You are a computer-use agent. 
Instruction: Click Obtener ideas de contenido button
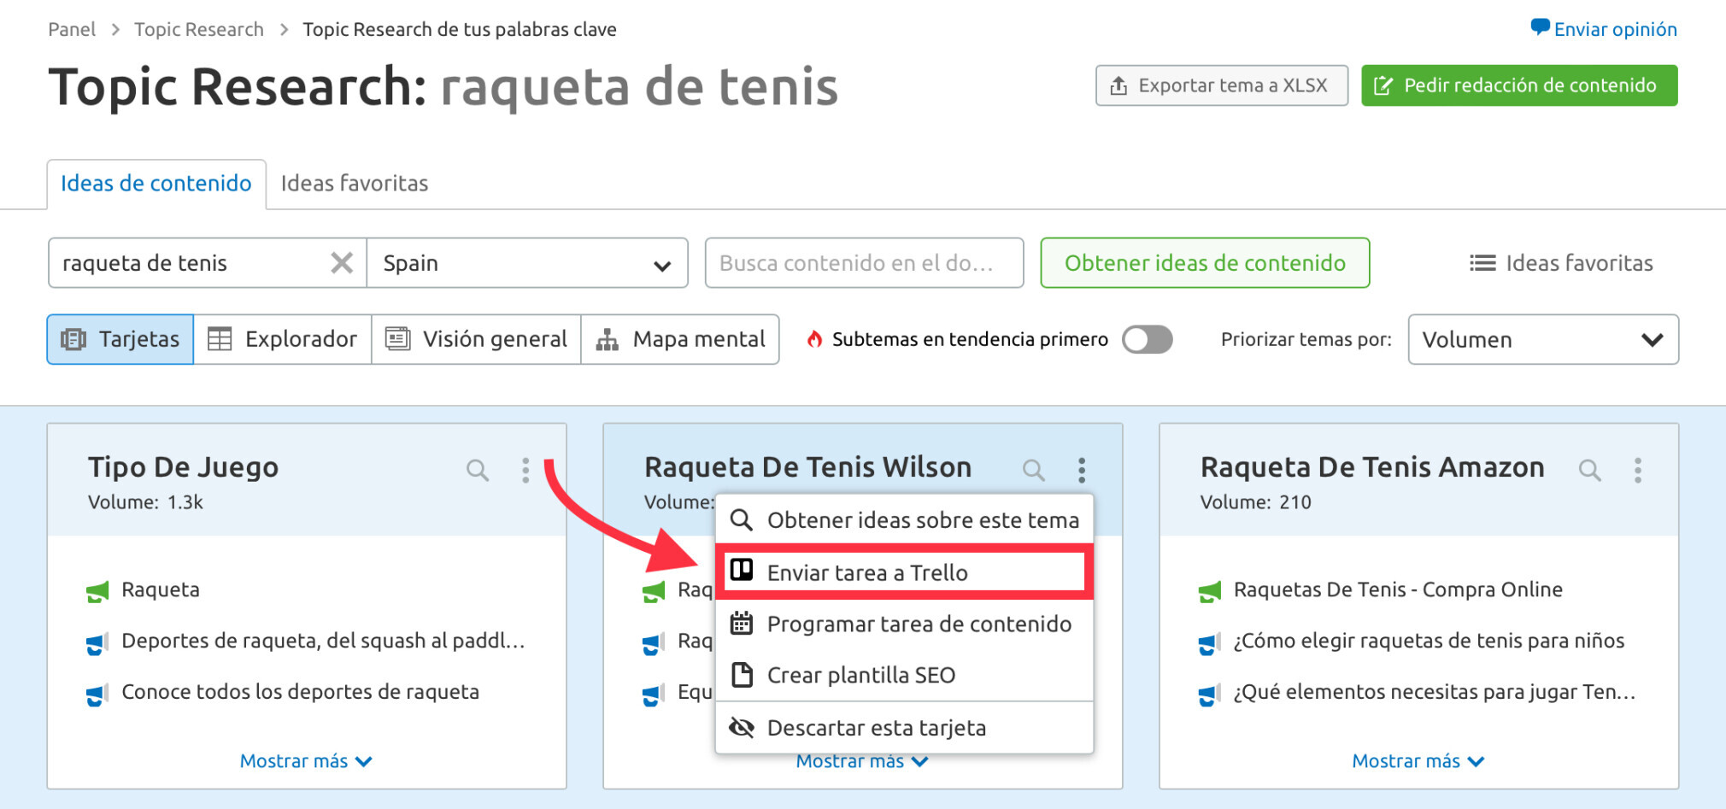[1205, 263]
